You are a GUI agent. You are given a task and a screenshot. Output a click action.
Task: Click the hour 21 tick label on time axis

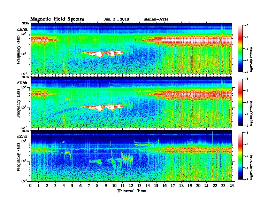(206, 186)
